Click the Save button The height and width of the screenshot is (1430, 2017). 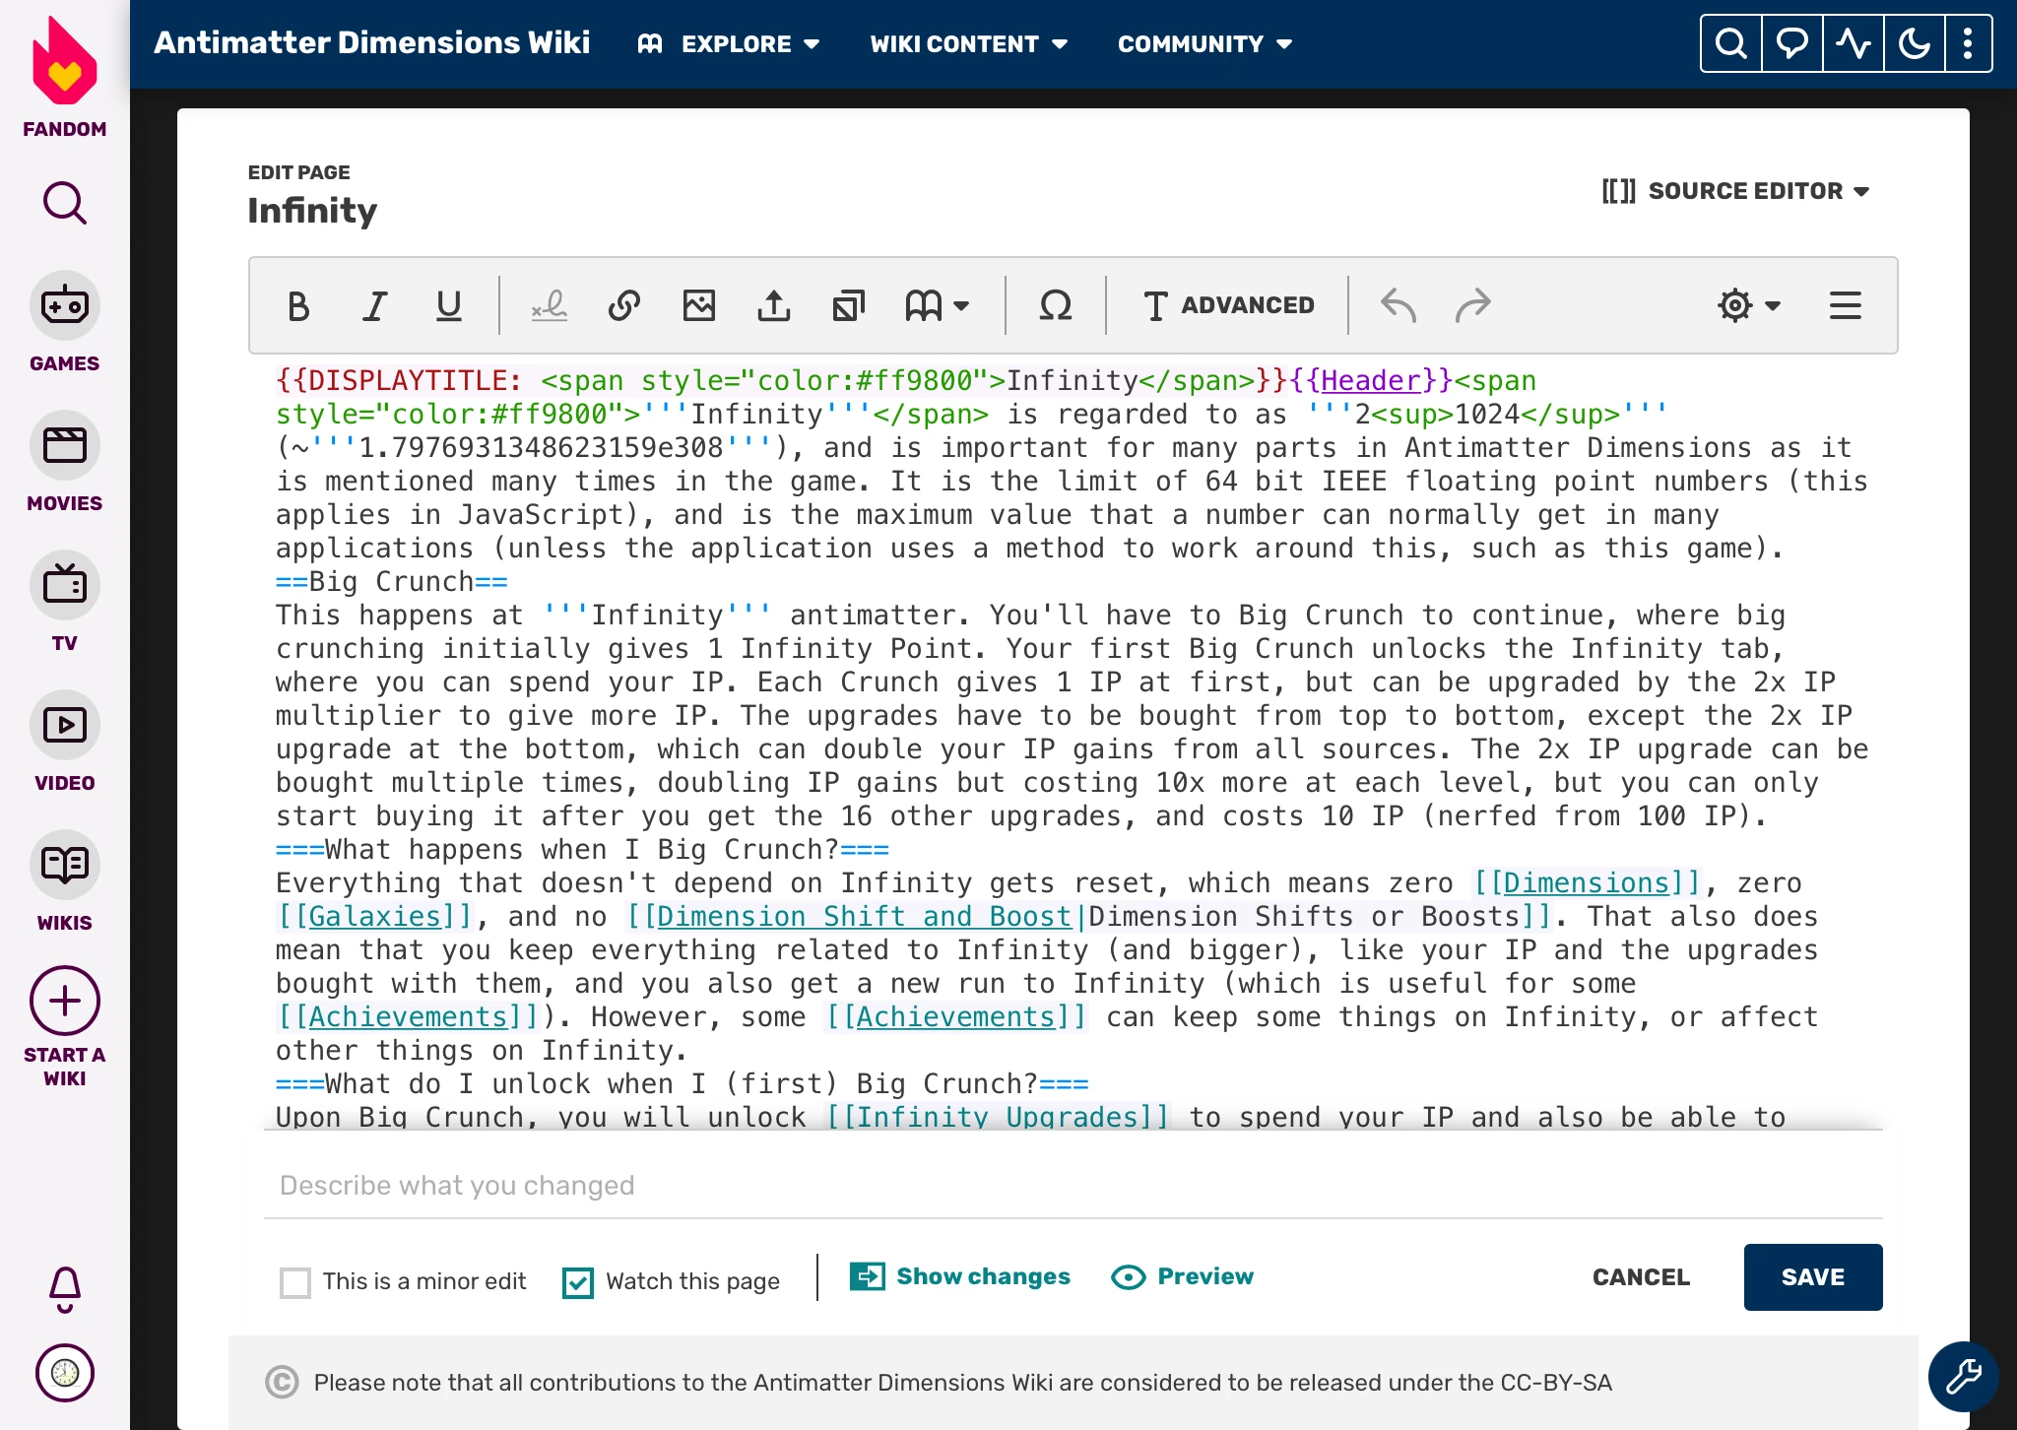coord(1812,1277)
